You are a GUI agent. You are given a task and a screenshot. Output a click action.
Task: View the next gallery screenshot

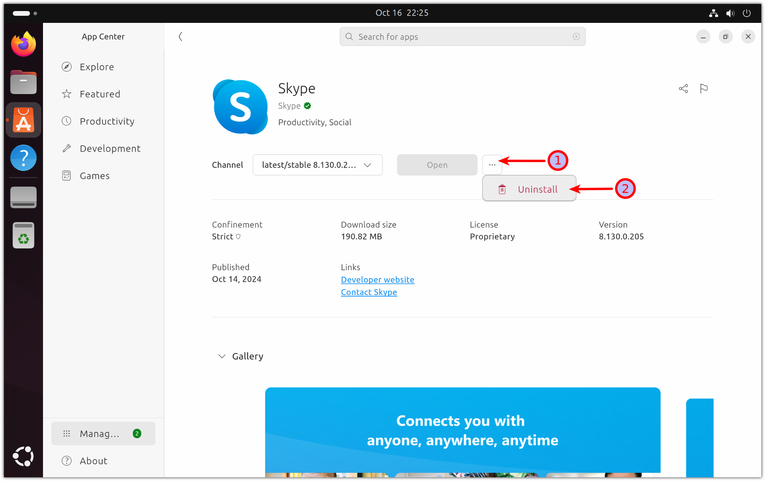click(x=700, y=437)
